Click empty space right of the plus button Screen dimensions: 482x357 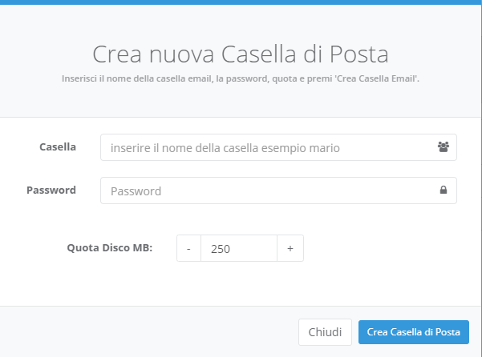(x=391, y=248)
